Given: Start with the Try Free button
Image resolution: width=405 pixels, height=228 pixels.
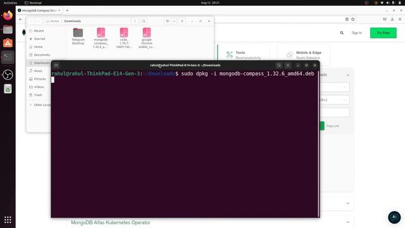Looking at the screenshot, I should pyautogui.click(x=383, y=33).
